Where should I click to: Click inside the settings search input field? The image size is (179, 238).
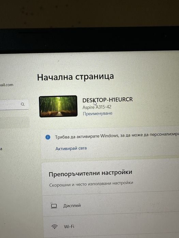(x=14, y=104)
